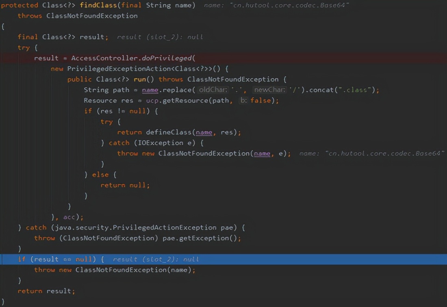
Task: Click the 'final String name' parameter in the signature
Action: coord(157,5)
